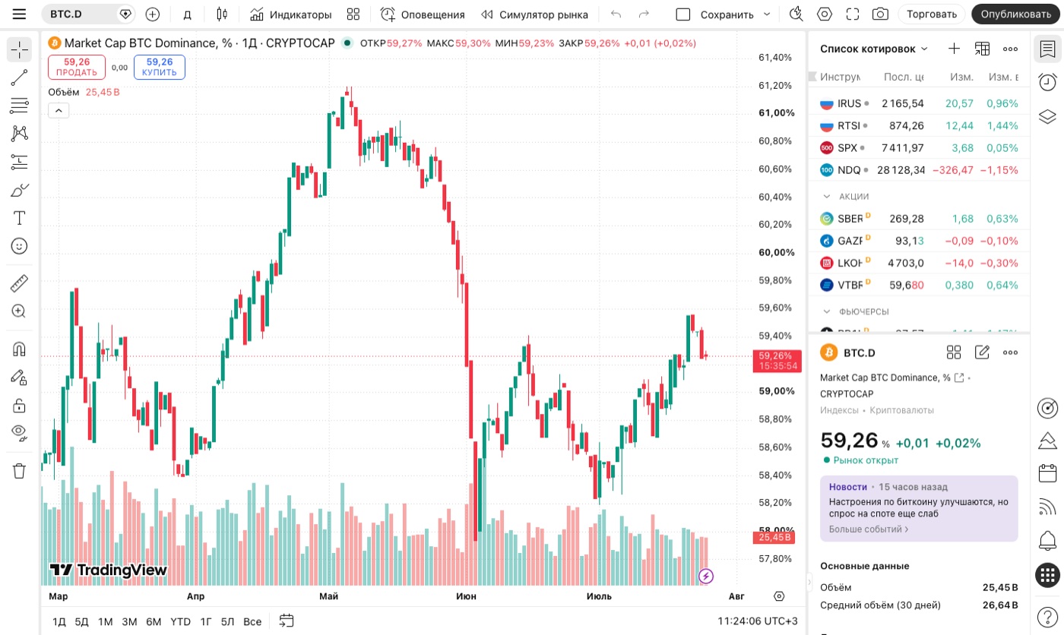Click the Опубликовать button
Viewport: 1064px width, 635px height.
pos(1015,14)
